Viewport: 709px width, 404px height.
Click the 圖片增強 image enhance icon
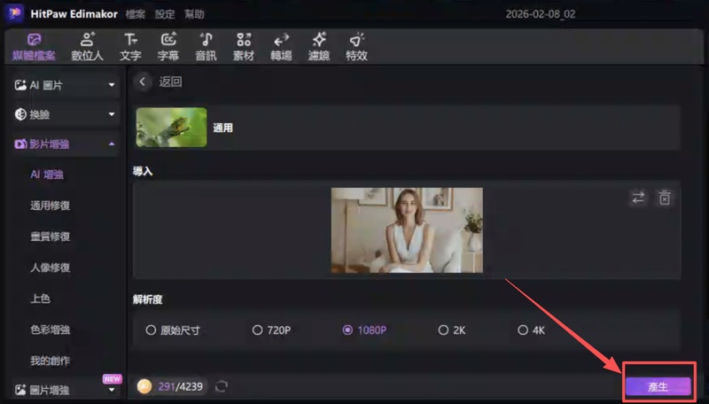20,390
